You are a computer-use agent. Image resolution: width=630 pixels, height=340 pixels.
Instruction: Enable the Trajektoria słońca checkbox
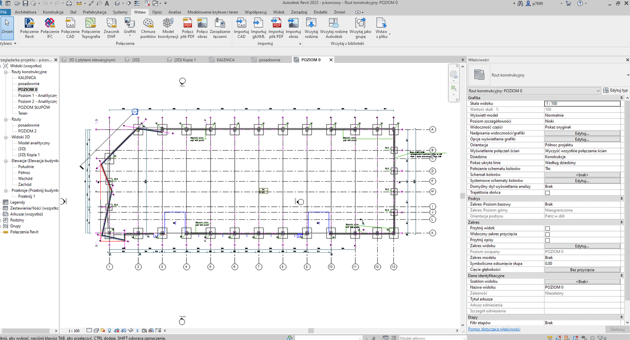pyautogui.click(x=547, y=193)
